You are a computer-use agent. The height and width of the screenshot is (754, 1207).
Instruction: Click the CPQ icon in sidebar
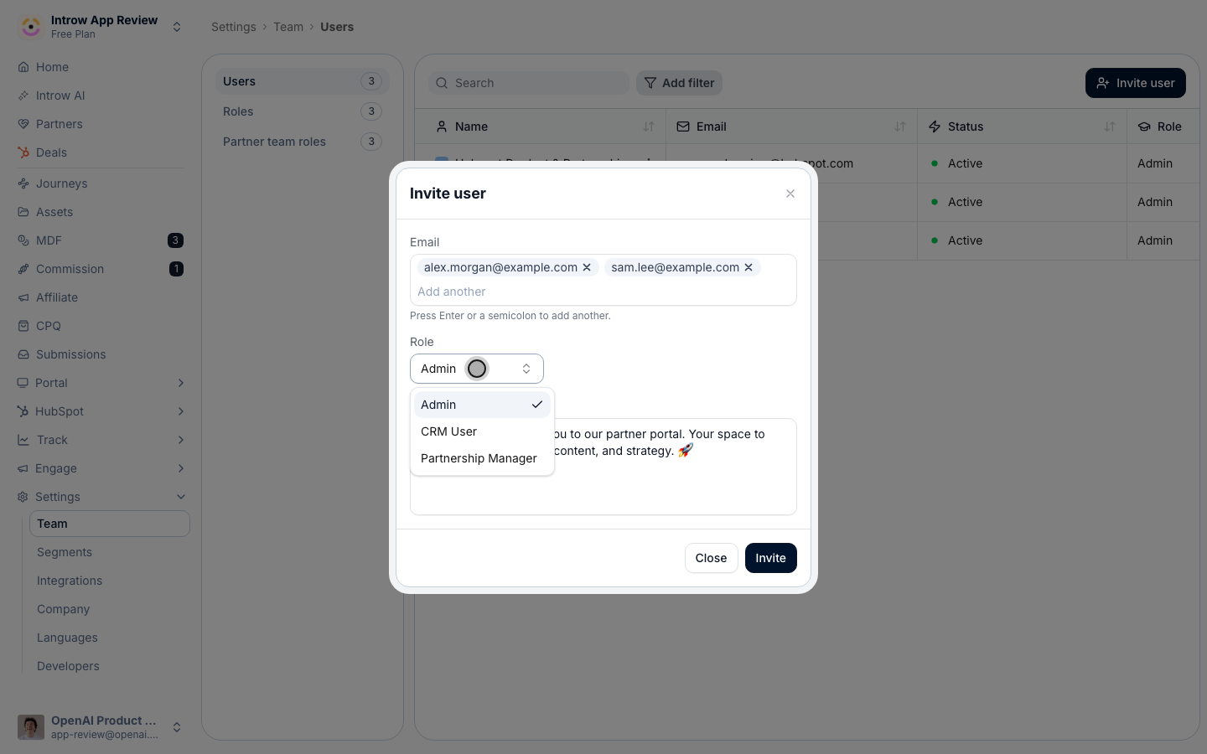(23, 326)
